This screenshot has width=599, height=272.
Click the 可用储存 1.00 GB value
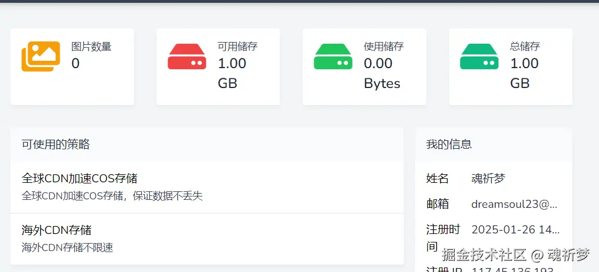pos(232,73)
